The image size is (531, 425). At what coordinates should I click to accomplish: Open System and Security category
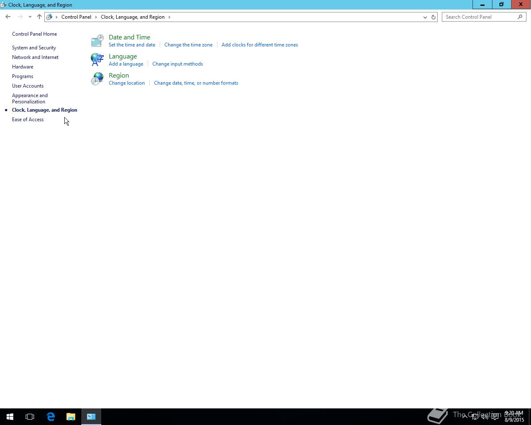[x=34, y=48]
